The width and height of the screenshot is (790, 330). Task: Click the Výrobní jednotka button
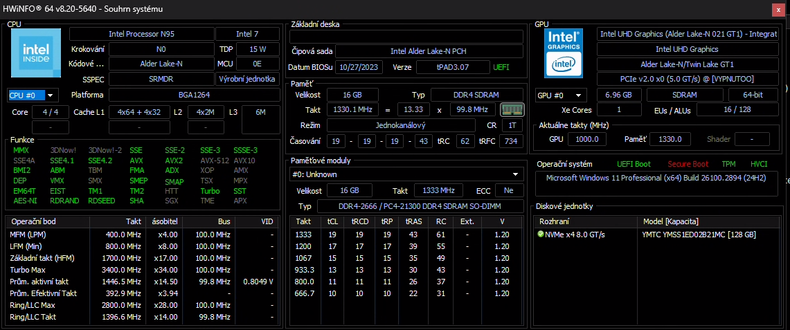click(x=247, y=80)
